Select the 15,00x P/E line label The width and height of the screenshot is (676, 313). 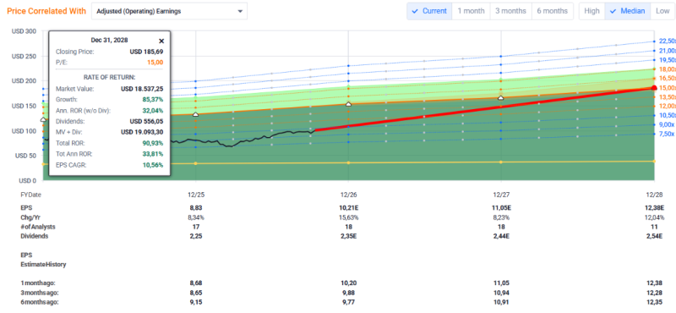click(x=668, y=88)
